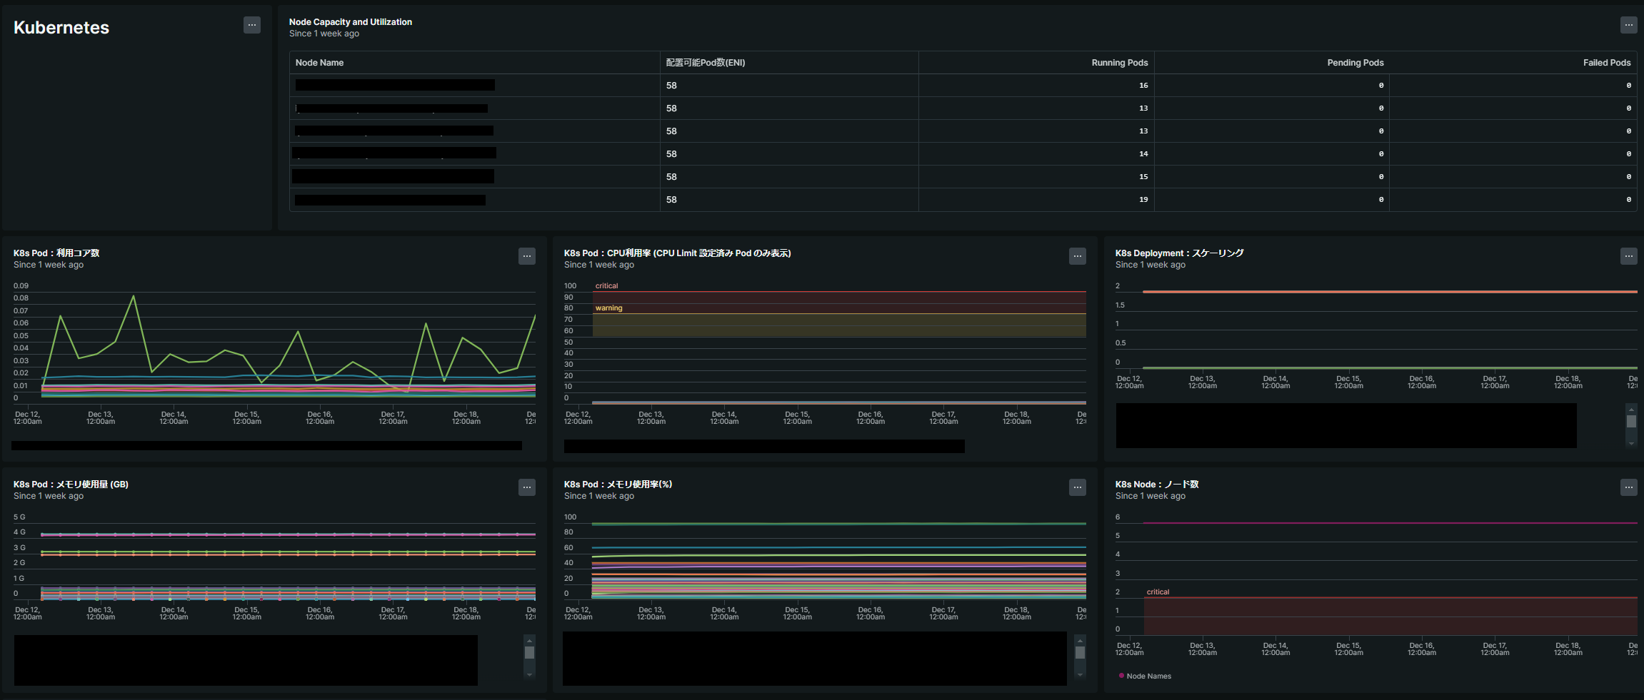The width and height of the screenshot is (1644, 700).
Task: Click scroll-down arrow in スケーリング legend scrollbar
Action: 1631,443
